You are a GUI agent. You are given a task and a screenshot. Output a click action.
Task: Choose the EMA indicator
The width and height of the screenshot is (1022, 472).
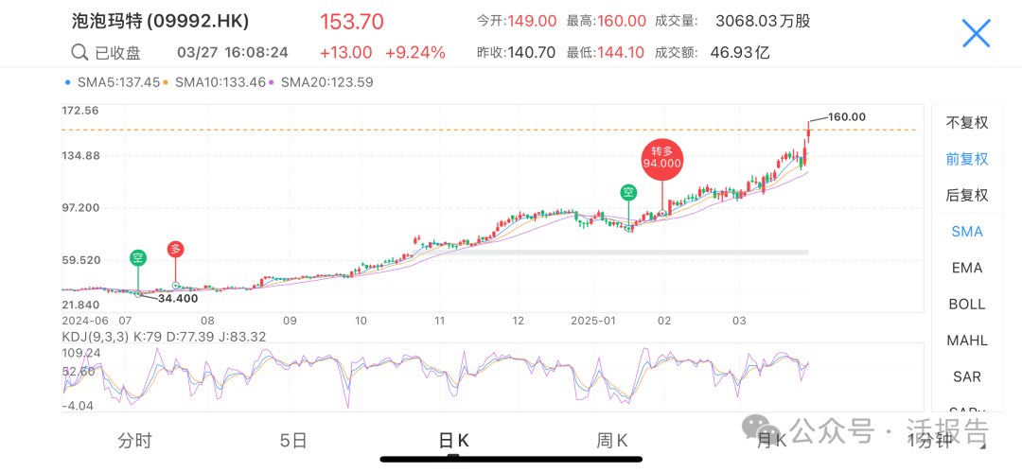click(x=967, y=268)
